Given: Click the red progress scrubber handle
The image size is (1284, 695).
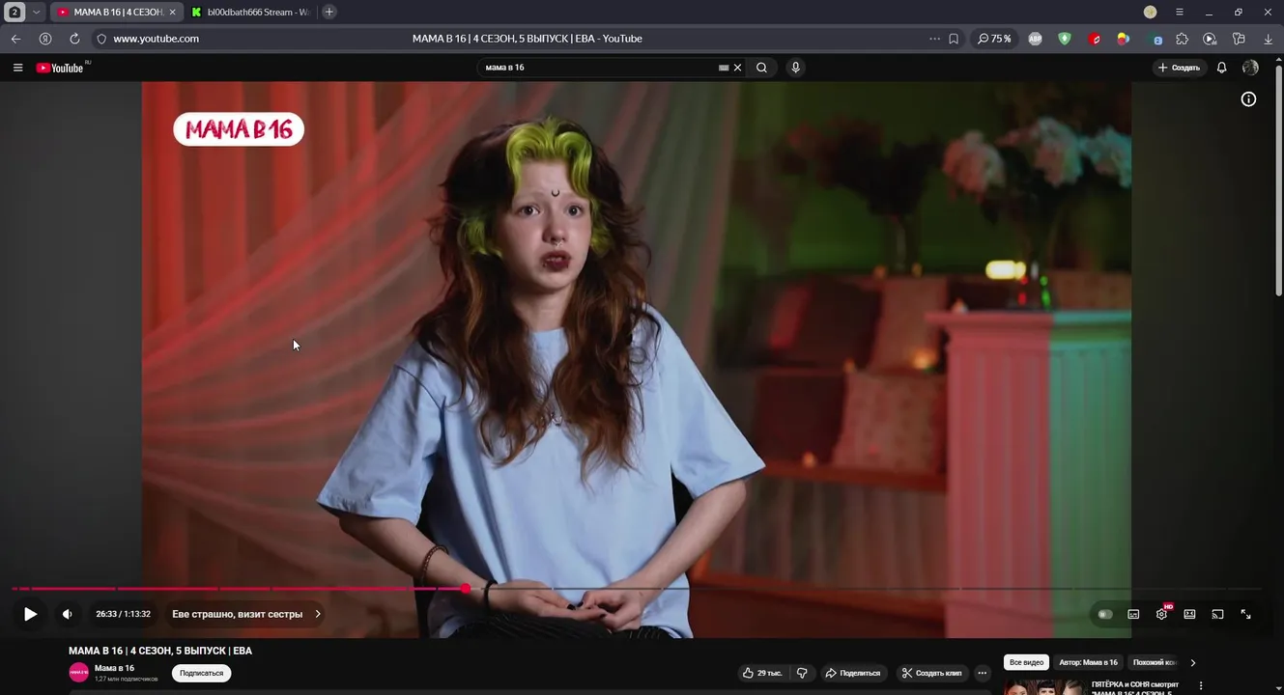Looking at the screenshot, I should (465, 588).
